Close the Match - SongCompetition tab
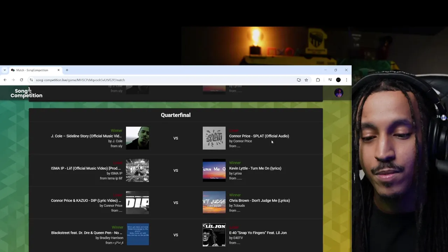The image size is (448, 252). 58,70
